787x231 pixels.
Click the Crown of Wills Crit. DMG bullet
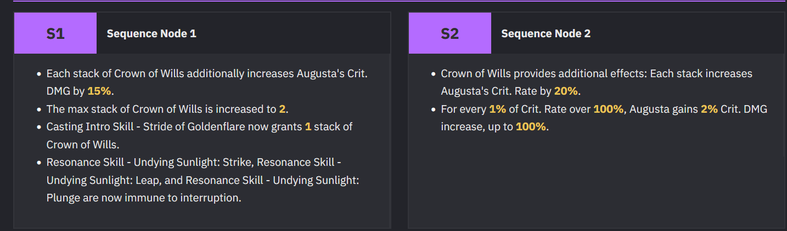click(x=207, y=82)
